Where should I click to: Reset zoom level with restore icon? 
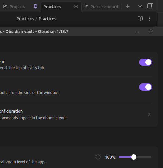[x=98, y=157]
